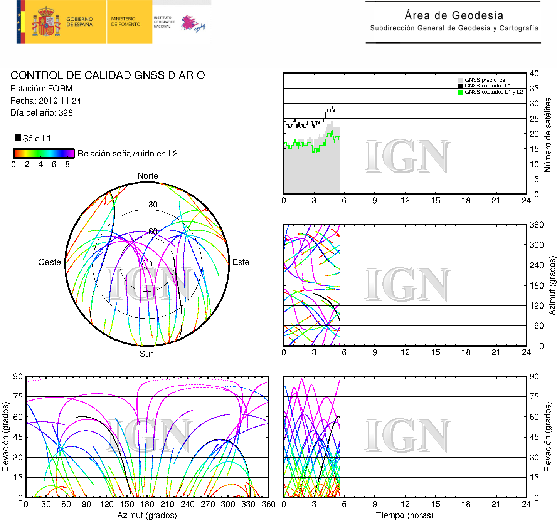Click the Número de satélites axis title
557x520 pixels.
pos(548,134)
